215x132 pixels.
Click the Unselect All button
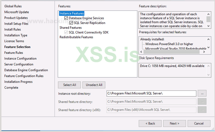(x=94, y=85)
